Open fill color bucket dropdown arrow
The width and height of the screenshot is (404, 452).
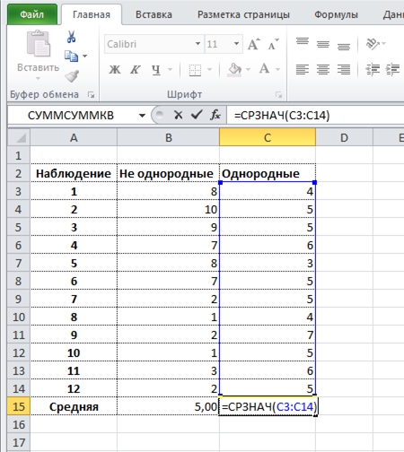(248, 70)
